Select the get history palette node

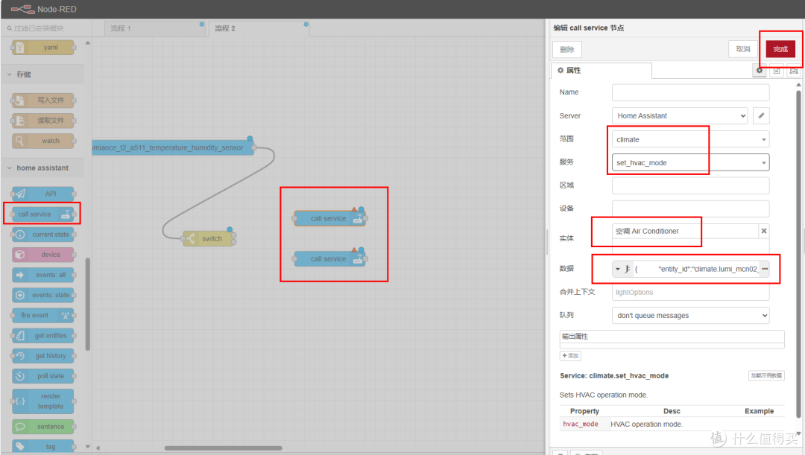point(43,355)
